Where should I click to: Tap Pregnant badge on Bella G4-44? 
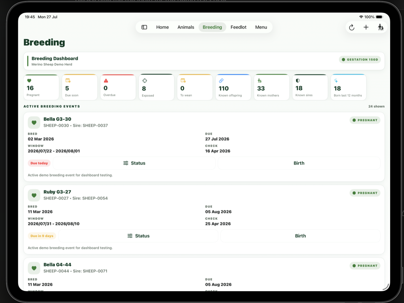pyautogui.click(x=365, y=266)
